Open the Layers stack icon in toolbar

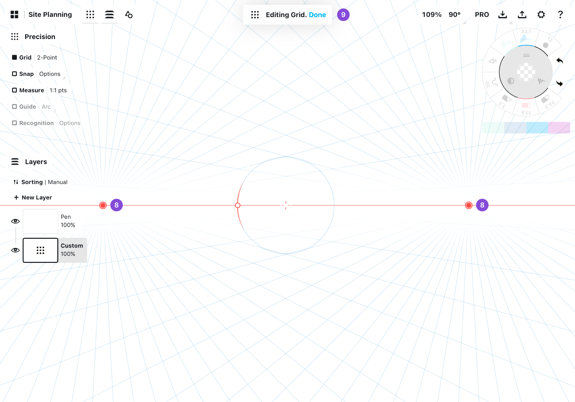(x=109, y=15)
